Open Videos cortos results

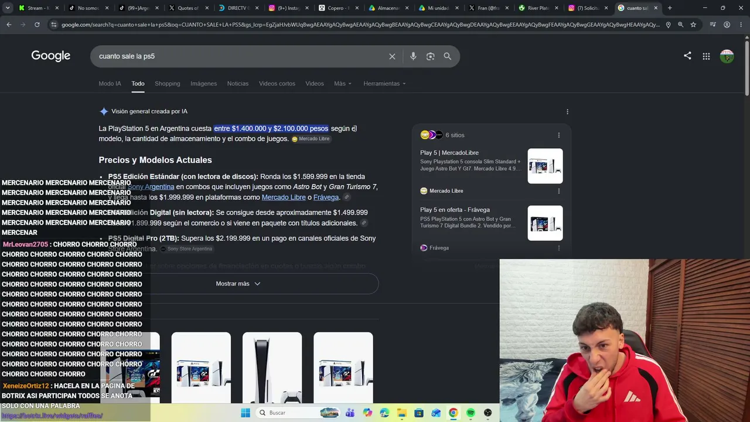pos(277,84)
